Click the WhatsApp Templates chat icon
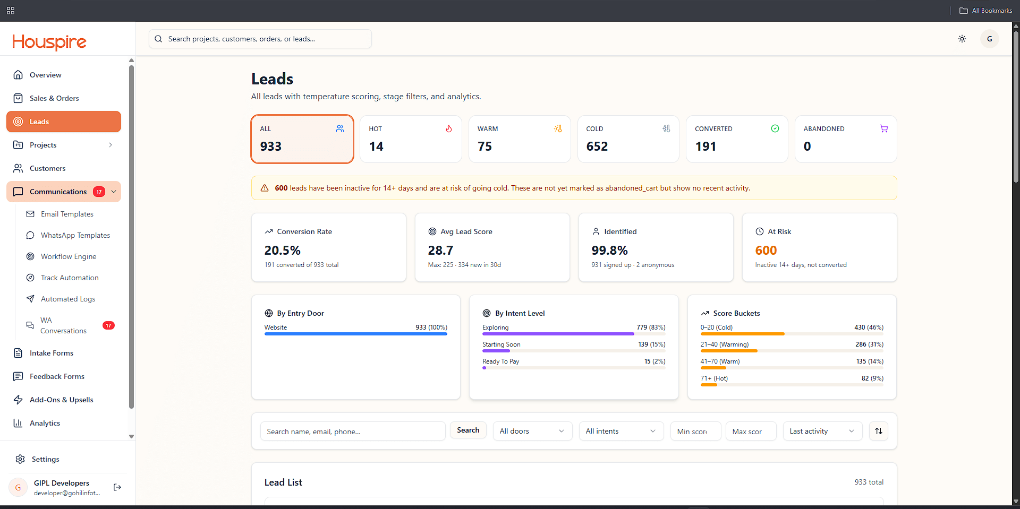The width and height of the screenshot is (1020, 509). [30, 235]
